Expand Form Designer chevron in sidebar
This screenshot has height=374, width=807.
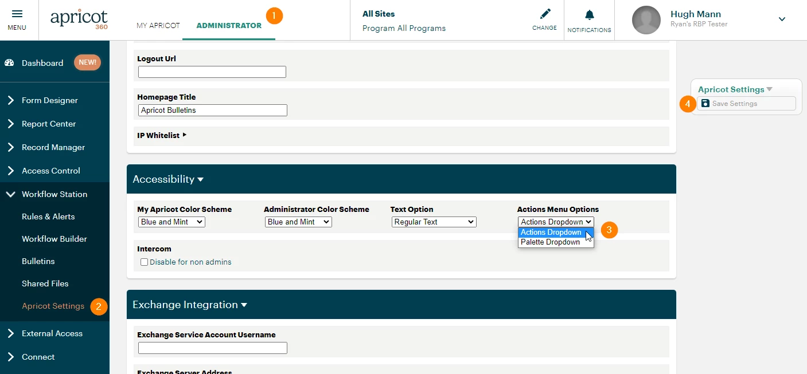[x=10, y=100]
